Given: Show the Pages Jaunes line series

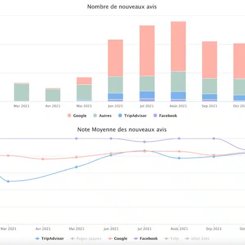Looking at the screenshot, I should point(87,238).
